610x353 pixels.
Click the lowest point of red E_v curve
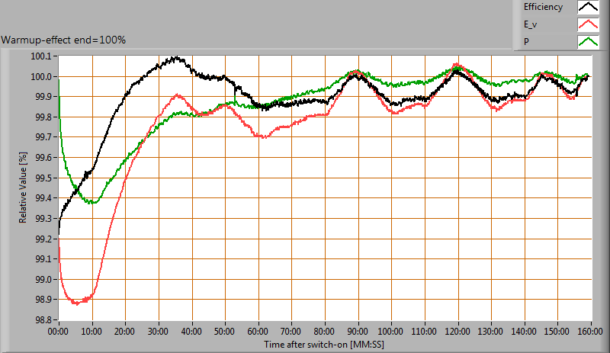(75, 303)
